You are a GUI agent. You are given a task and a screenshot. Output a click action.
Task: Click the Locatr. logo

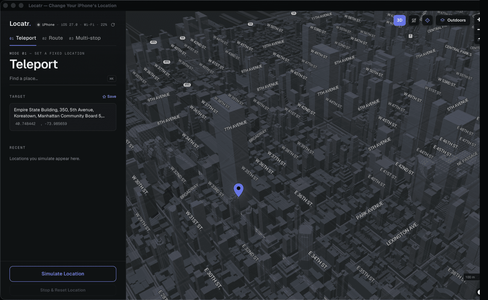(x=20, y=24)
